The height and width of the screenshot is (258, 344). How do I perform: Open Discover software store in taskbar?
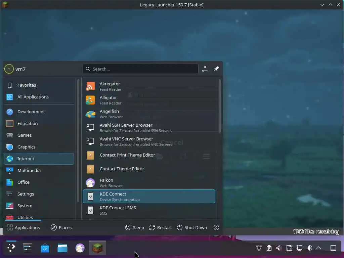pos(45,248)
